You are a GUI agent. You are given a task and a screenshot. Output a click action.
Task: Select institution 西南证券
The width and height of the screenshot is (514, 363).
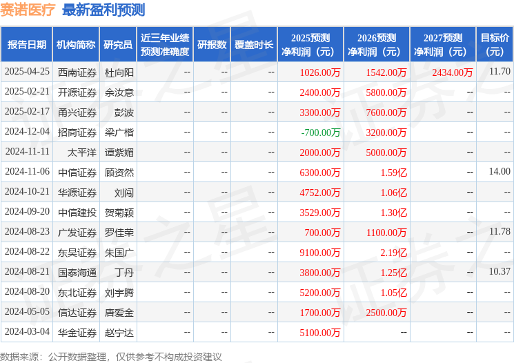[x=77, y=72]
